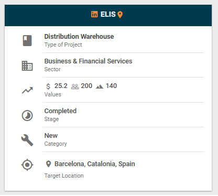The width and height of the screenshot is (218, 196).
Task: Click the clock icon for Stage
Action: (27, 115)
